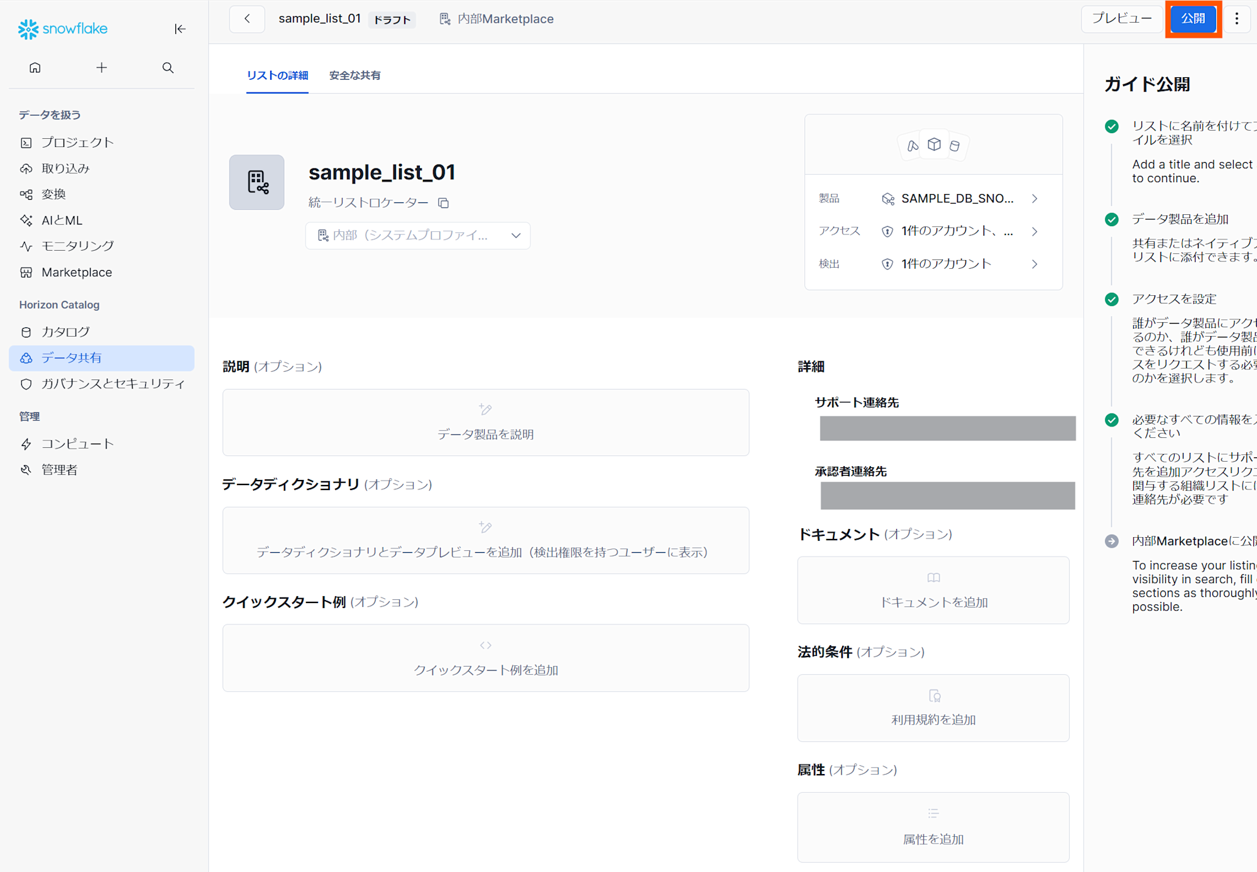
Task: Open the search panel
Action: coord(167,67)
